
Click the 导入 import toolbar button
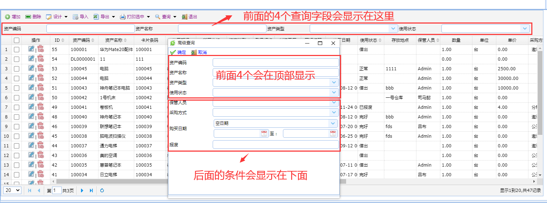81,17
